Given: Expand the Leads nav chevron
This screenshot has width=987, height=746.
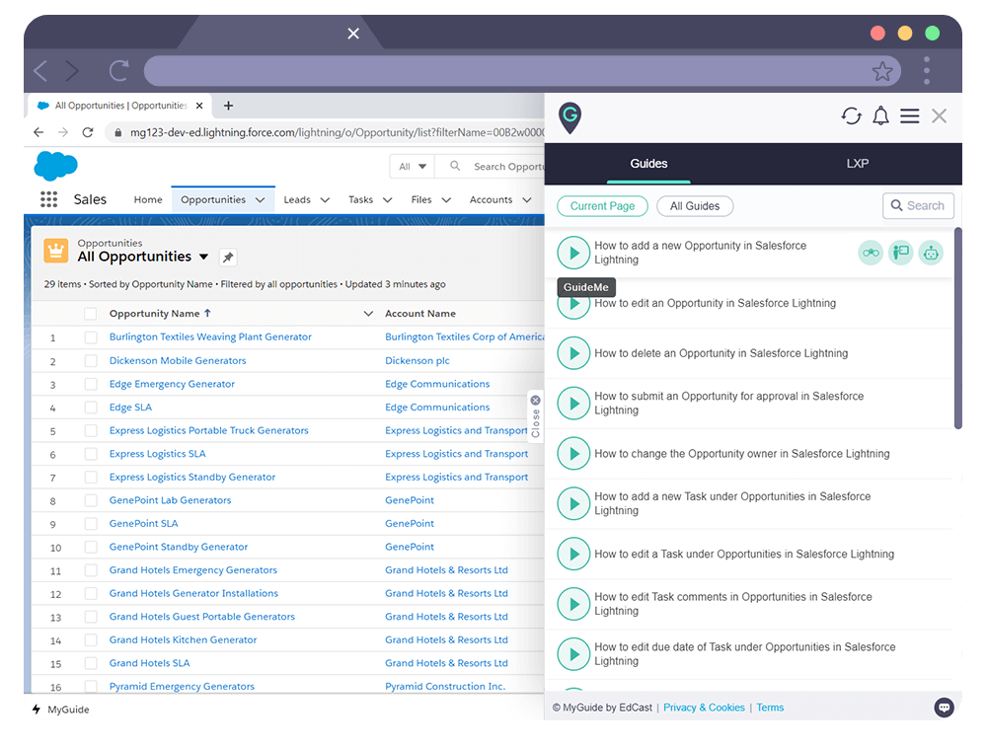Looking at the screenshot, I should tap(325, 200).
